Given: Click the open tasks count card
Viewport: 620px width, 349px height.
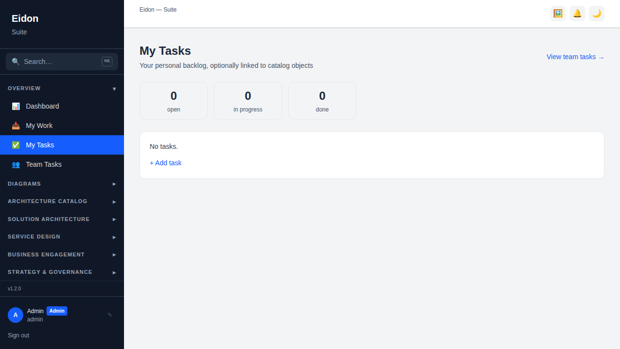Looking at the screenshot, I should 173,101.
